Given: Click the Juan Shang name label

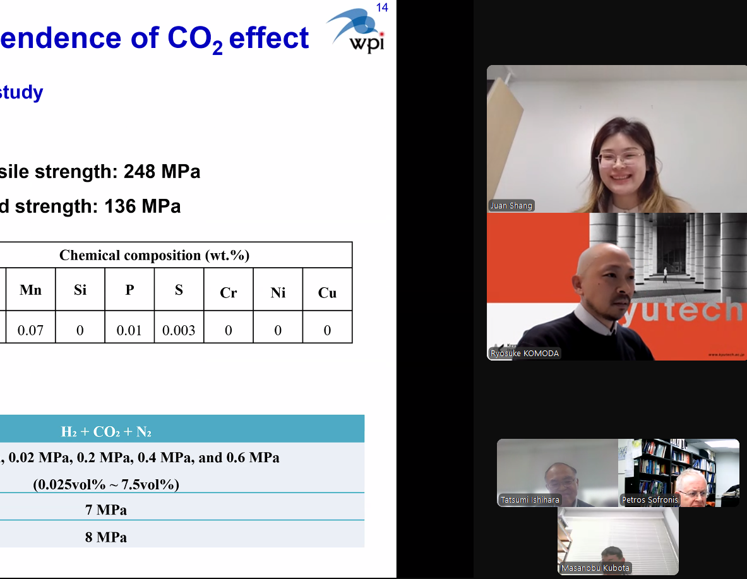Looking at the screenshot, I should 511,206.
